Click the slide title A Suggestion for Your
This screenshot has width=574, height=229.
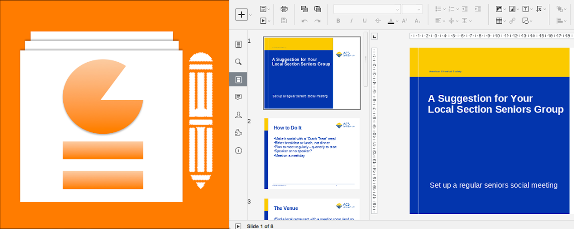pyautogui.click(x=480, y=98)
